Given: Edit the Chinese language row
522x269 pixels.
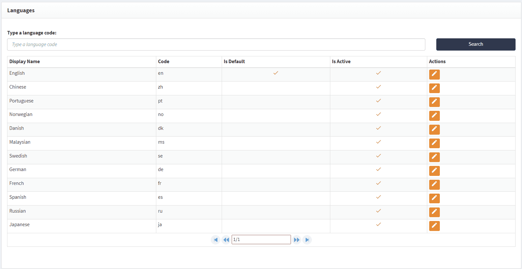Looking at the screenshot, I should (x=434, y=88).
